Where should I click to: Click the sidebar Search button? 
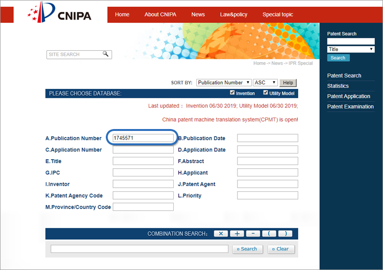pos(338,58)
